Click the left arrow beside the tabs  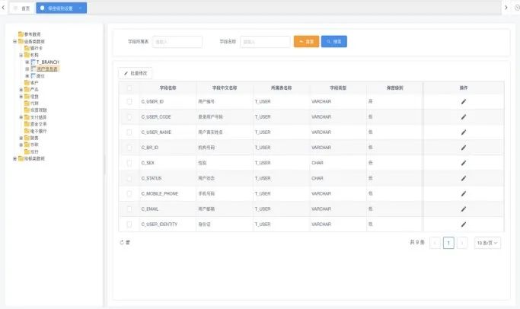4,7
